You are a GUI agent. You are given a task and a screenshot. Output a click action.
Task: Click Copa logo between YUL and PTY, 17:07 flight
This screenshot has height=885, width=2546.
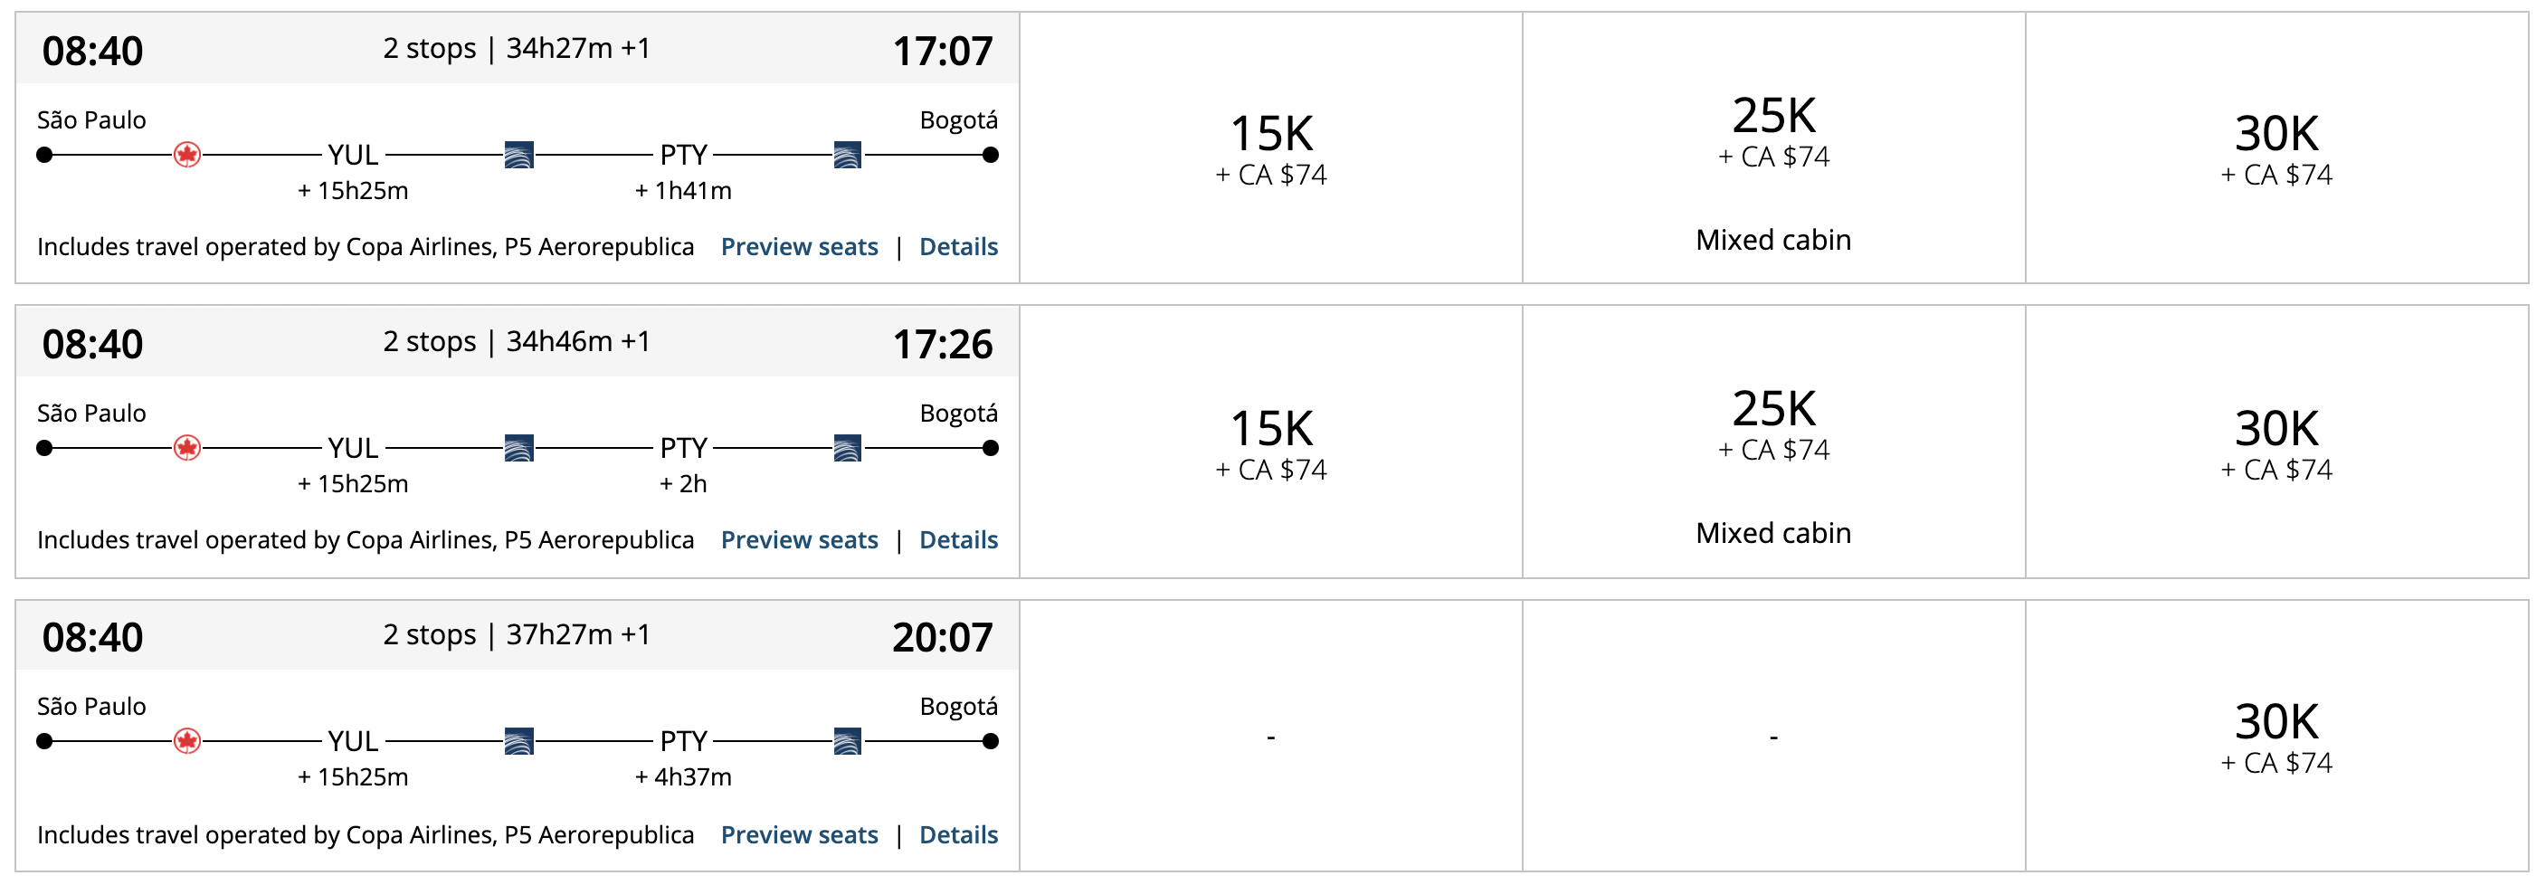click(x=519, y=156)
